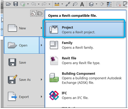This screenshot has width=128, height=109.
Task: Open the Redo history dropdown arrow
Action: [x=49, y=4]
